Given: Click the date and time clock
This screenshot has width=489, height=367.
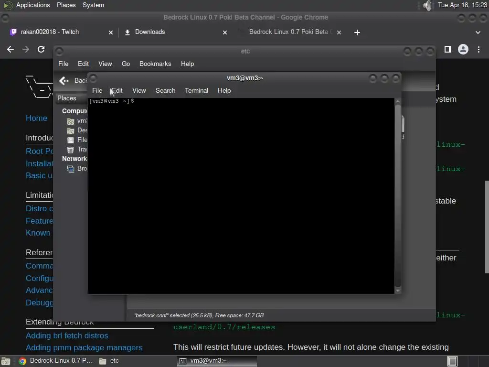Looking at the screenshot, I should pos(462,5).
